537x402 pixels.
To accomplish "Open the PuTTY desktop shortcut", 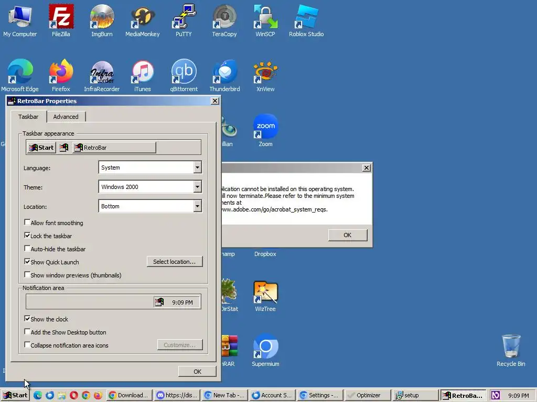I will [x=184, y=20].
